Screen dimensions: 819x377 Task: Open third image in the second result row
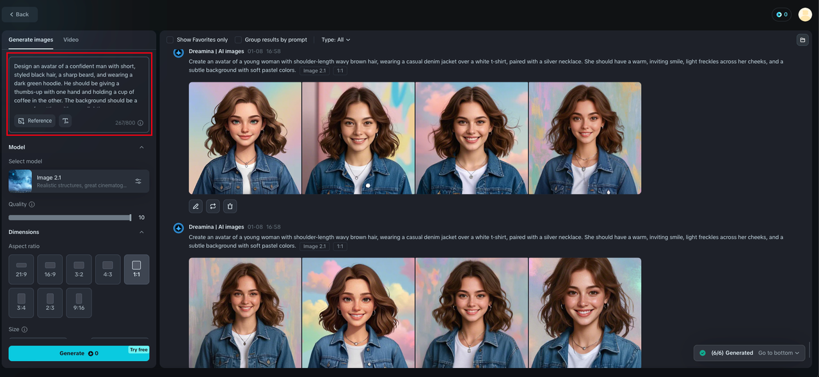pyautogui.click(x=472, y=312)
